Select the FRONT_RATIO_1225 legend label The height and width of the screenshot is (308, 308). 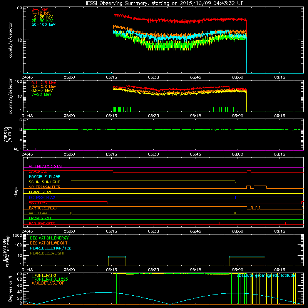click(50, 279)
